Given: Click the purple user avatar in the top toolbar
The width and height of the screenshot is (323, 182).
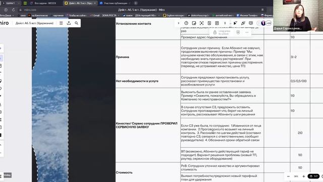Looking at the screenshot, I should [263, 23].
